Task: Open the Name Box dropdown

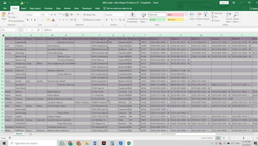Action: [x=16, y=30]
